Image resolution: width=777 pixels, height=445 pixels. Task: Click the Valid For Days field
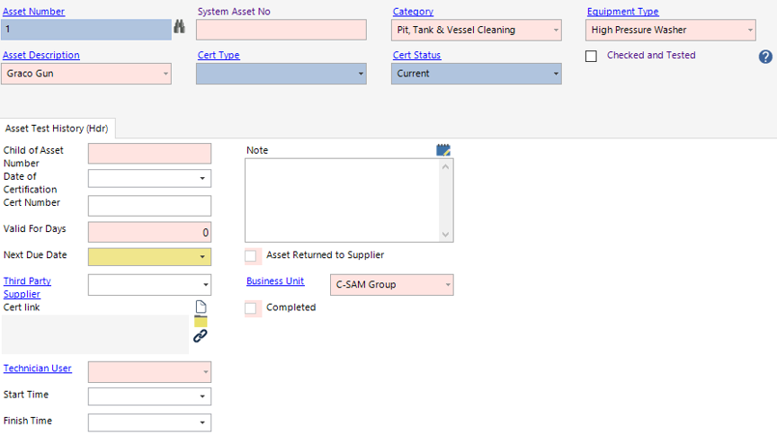[149, 232]
